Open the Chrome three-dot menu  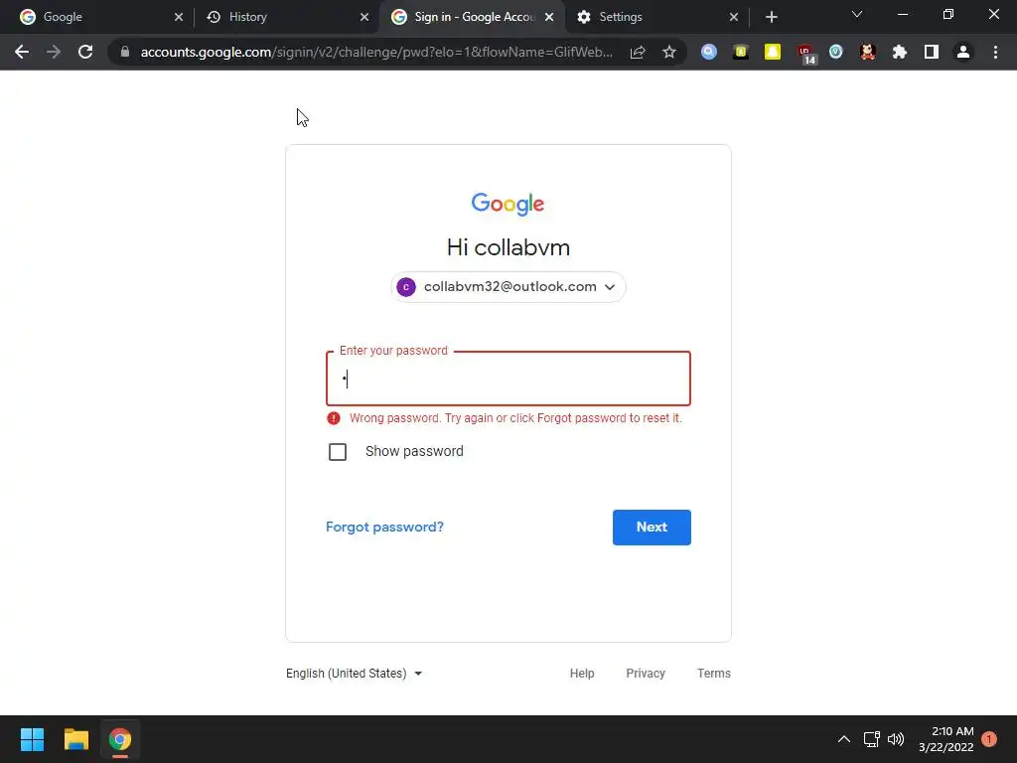995,52
